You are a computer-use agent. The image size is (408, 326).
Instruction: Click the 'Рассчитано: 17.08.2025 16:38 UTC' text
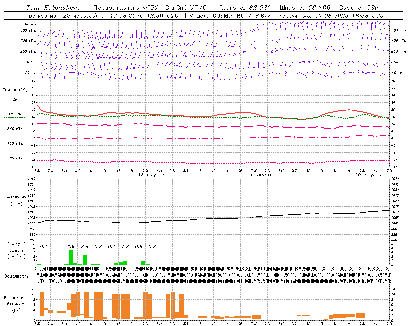point(331,16)
